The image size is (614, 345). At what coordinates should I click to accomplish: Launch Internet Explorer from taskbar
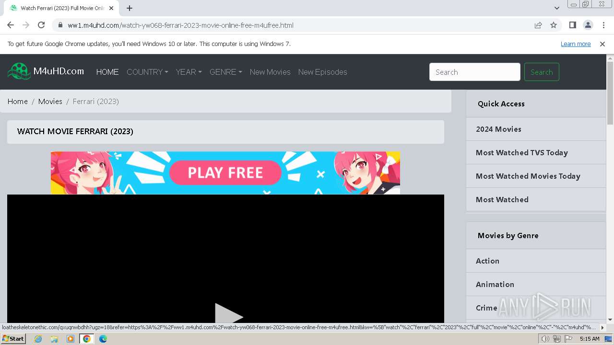38,339
